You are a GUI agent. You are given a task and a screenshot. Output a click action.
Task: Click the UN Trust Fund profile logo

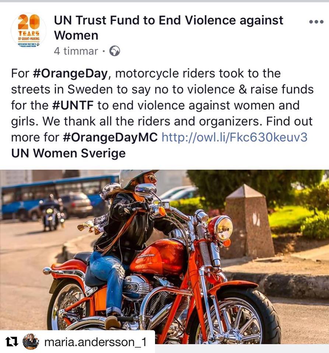(29, 31)
